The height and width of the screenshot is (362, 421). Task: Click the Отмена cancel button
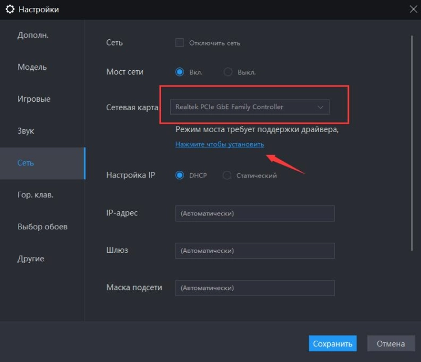pyautogui.click(x=391, y=343)
